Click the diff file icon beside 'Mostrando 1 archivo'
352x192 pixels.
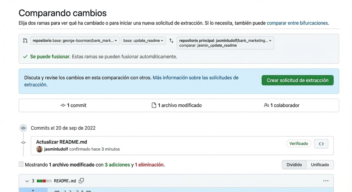tap(21, 164)
